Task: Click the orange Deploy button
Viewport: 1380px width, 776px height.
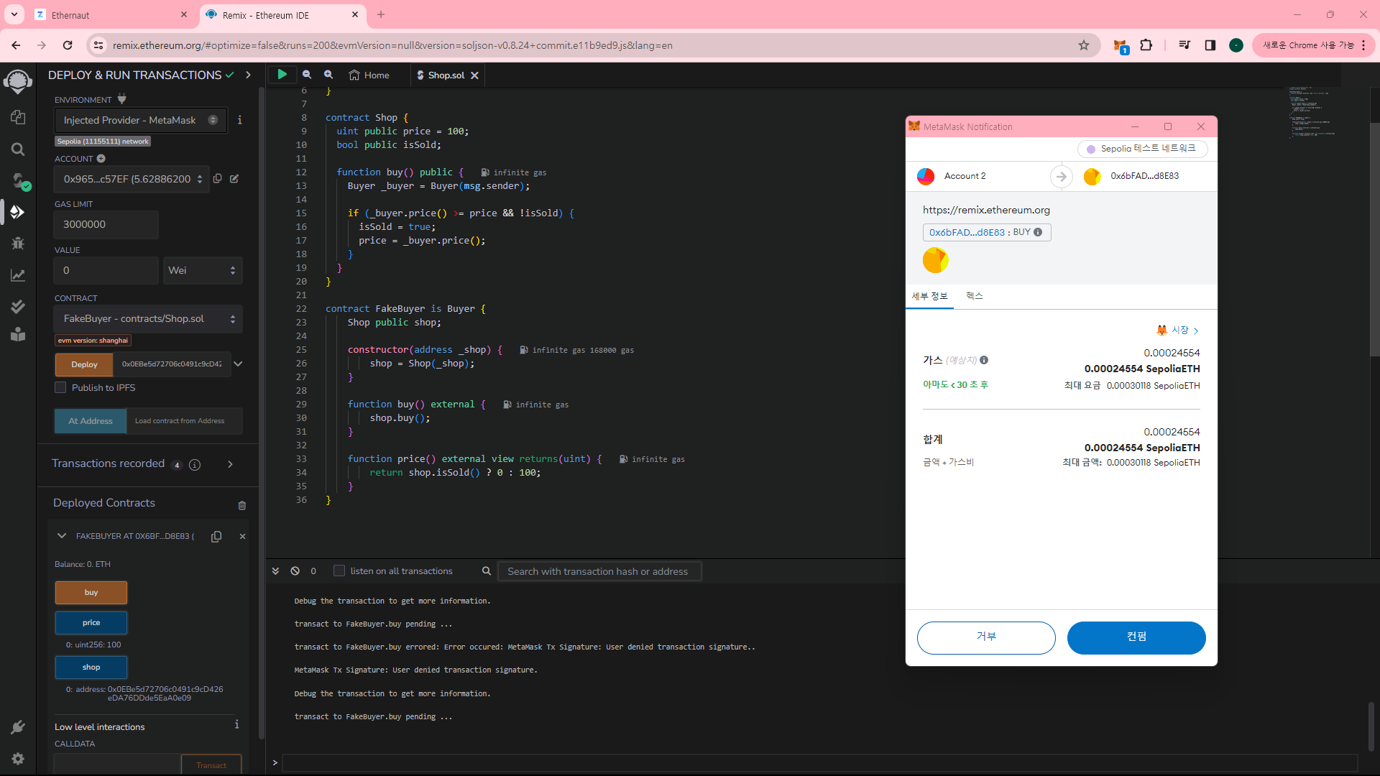Action: (x=84, y=364)
